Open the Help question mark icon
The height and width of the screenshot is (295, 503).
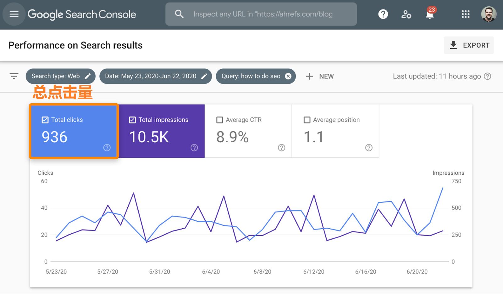pyautogui.click(x=383, y=14)
